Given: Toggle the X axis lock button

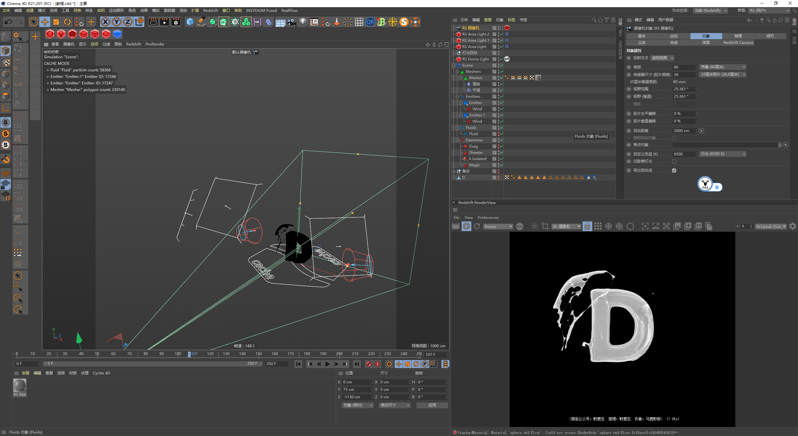Looking at the screenshot, I should (x=105, y=22).
